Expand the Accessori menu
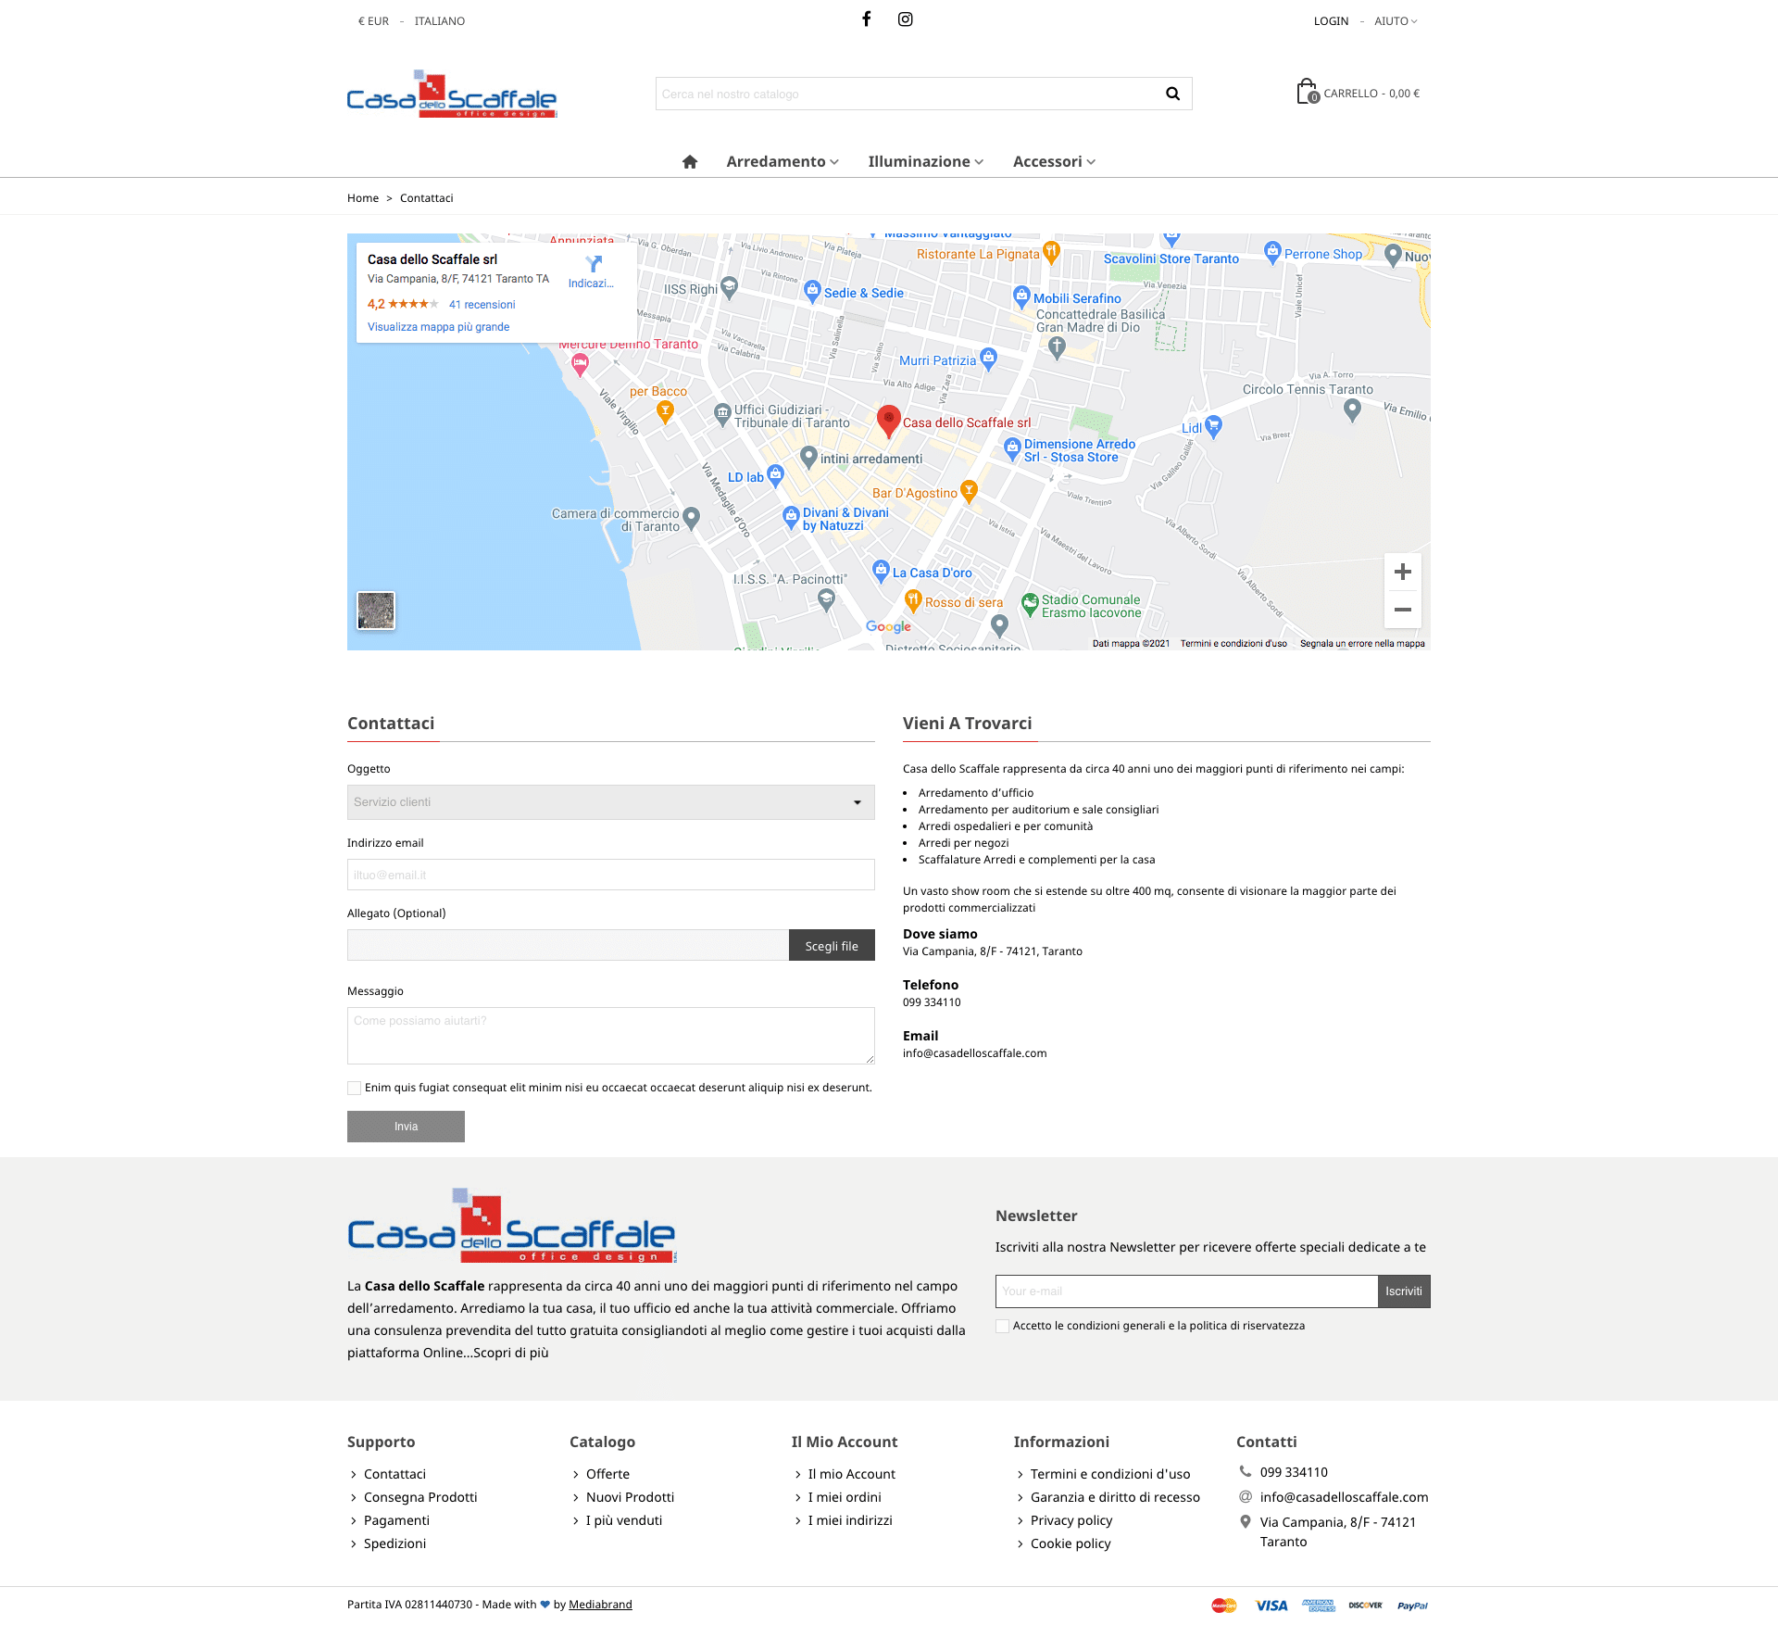1778x1625 pixels. tap(1054, 161)
